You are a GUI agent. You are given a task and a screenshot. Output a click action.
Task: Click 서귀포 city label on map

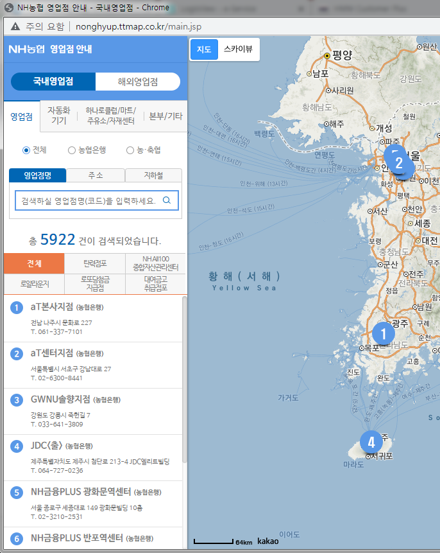(x=382, y=456)
